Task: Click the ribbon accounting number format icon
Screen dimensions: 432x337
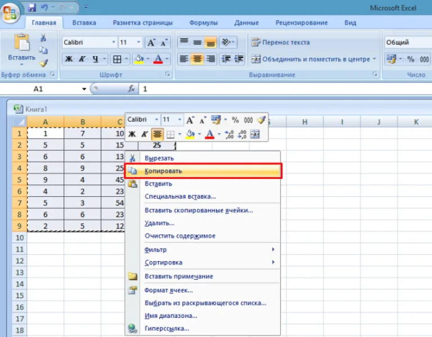Action: [x=391, y=59]
